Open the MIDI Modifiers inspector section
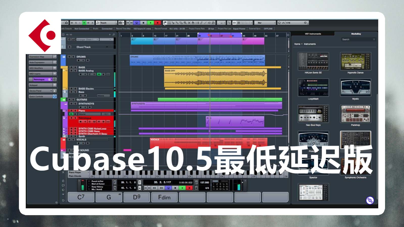Viewport: 404px width, 227px height. [42, 68]
